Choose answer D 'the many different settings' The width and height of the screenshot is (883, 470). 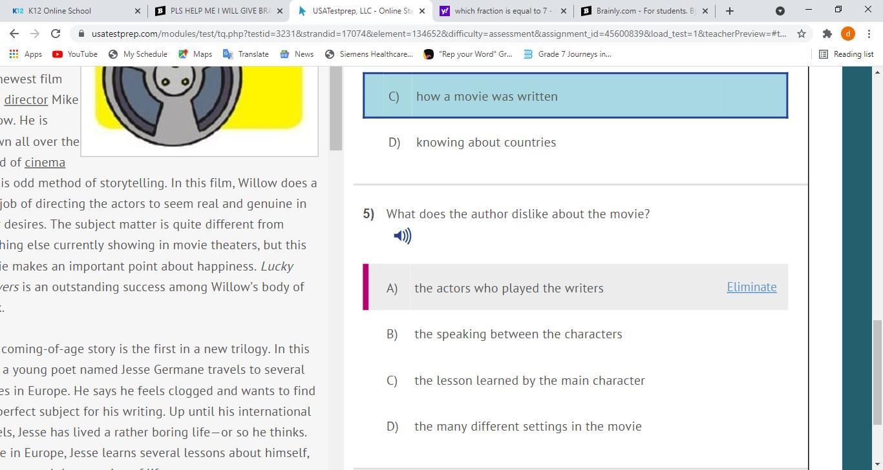click(575, 426)
